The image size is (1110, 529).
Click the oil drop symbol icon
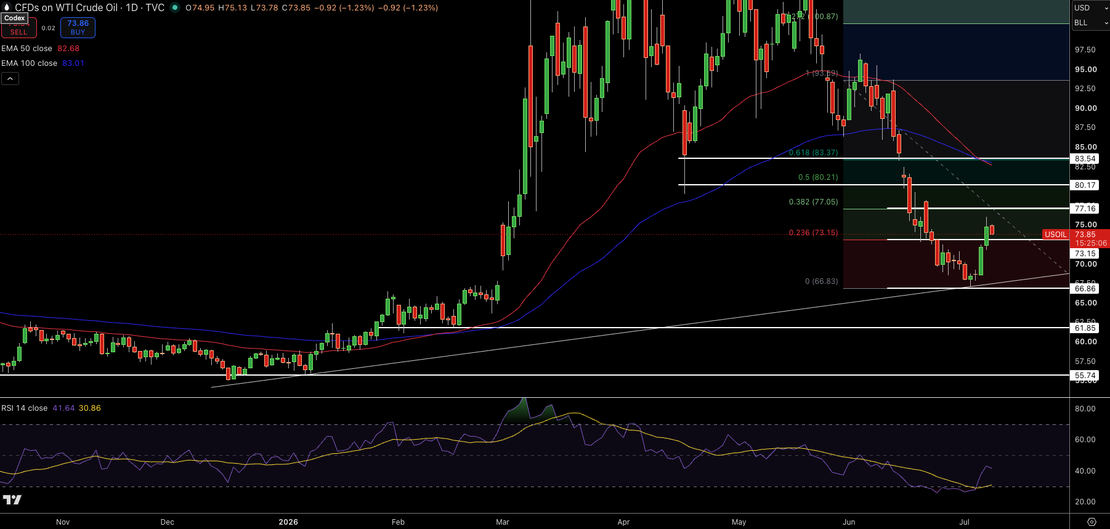point(7,7)
